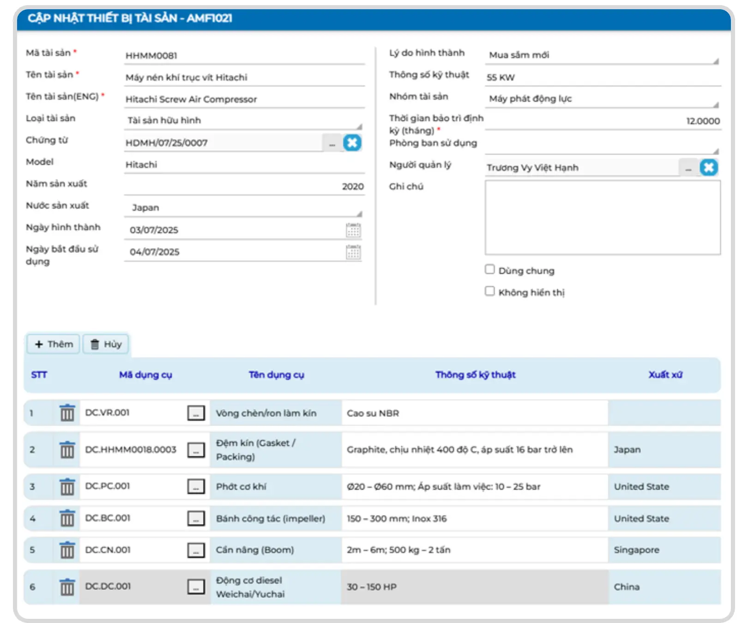Click inside the Ghi chú text area
This screenshot has height=623, width=748.
pyautogui.click(x=602, y=217)
